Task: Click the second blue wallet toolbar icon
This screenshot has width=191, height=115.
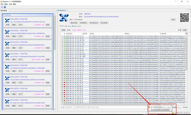Action: pos(5,7)
